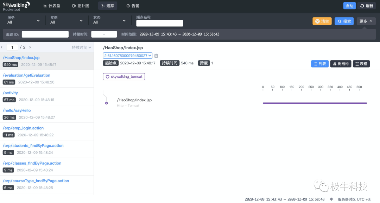Toggle the 自动 auto refresh button
This screenshot has width=380, height=203.
349,6
